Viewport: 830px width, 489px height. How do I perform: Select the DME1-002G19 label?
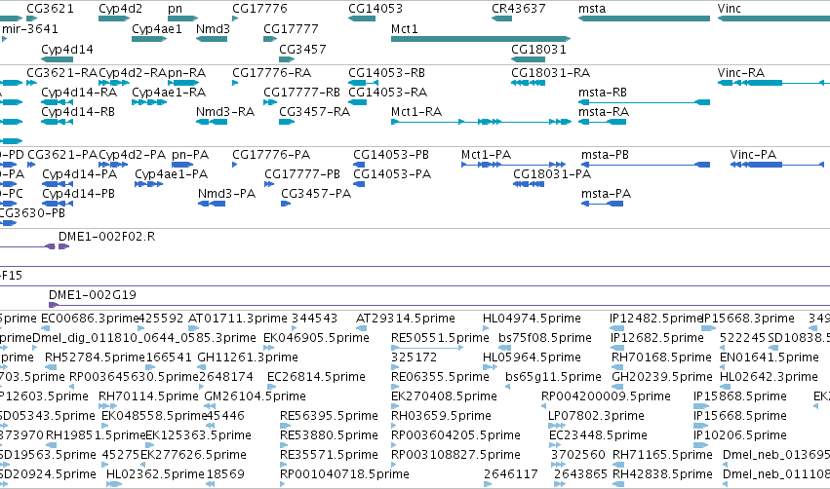[x=93, y=295]
